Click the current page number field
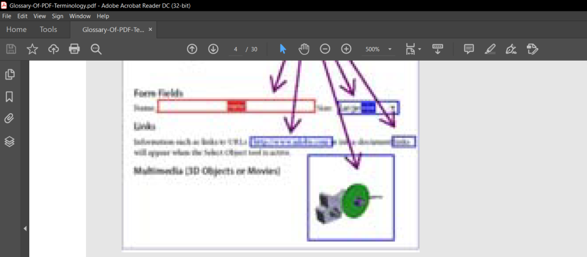This screenshot has width=587, height=257. coord(236,49)
